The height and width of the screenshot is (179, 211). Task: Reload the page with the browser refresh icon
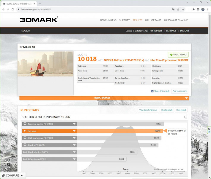(x=13, y=9)
